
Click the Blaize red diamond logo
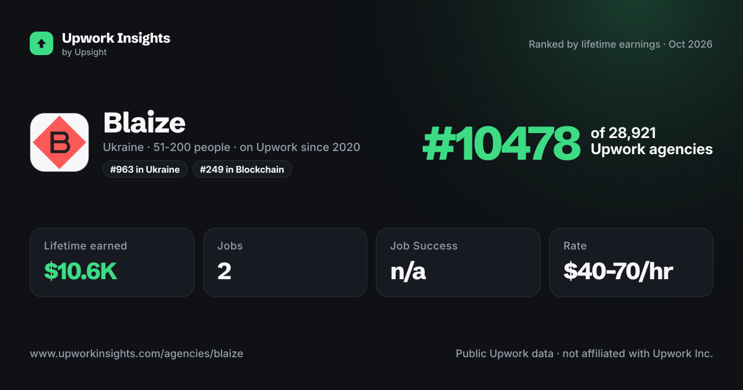59,142
